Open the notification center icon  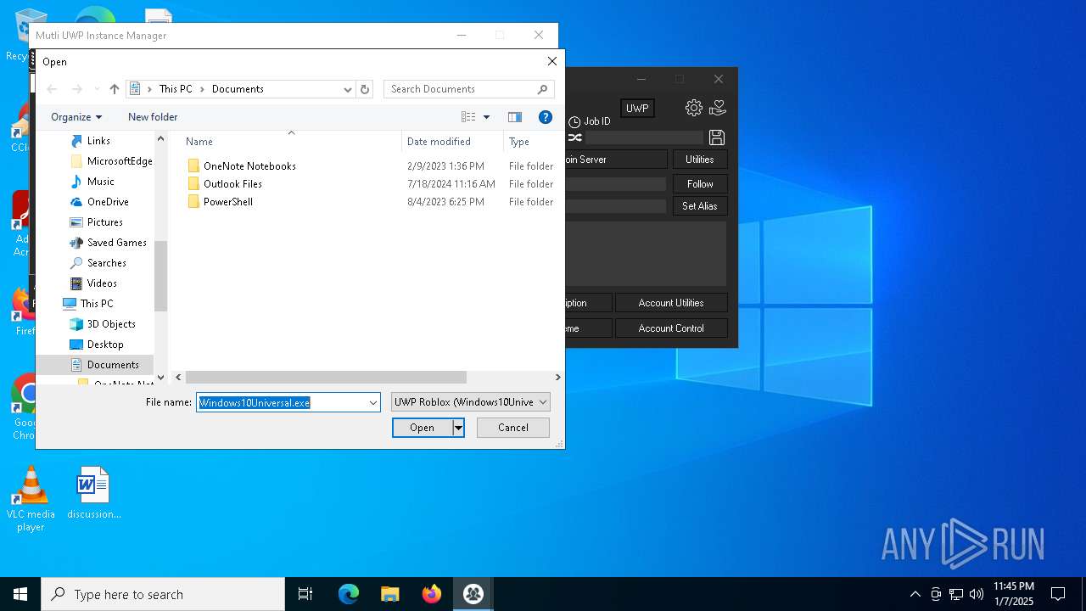[x=1058, y=594]
